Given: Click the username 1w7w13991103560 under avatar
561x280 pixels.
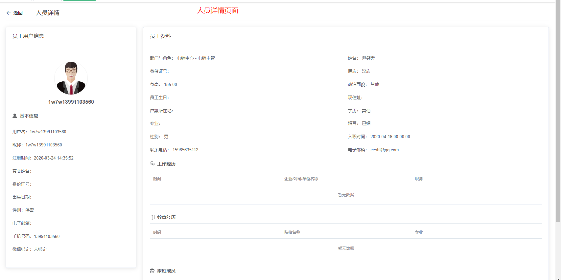Looking at the screenshot, I should pyautogui.click(x=71, y=102).
